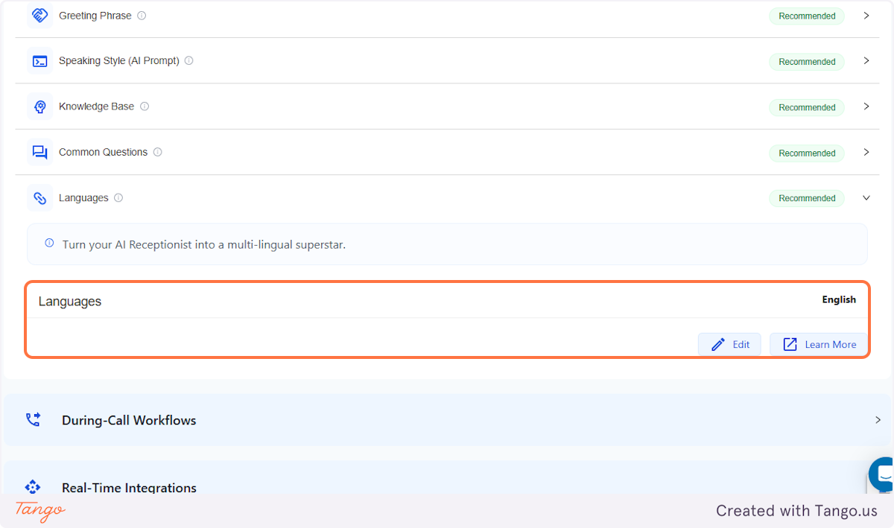Click the Real-Time Integrations heading
The width and height of the screenshot is (894, 528).
tap(129, 488)
